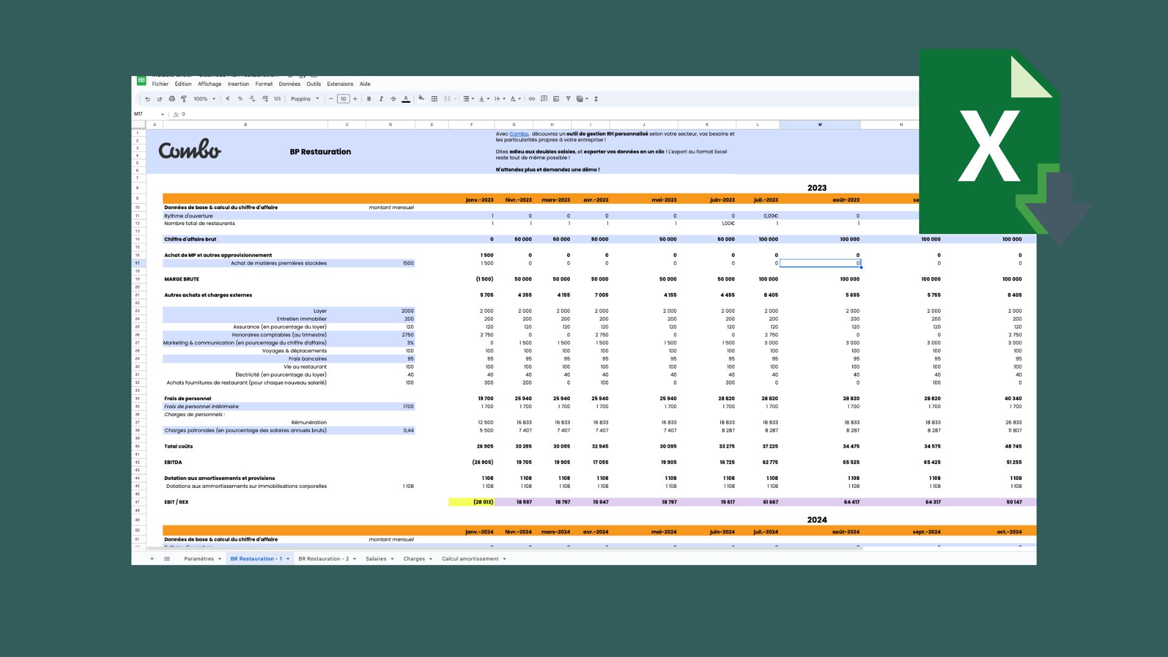Switch to BR Restauration - 2 tab
This screenshot has width=1168, height=657.
324,558
